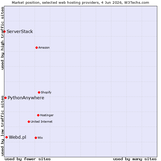This screenshot has width=161, height=161.
Task: Click 'used by high traffic sites' axis label
Action: (2, 38)
